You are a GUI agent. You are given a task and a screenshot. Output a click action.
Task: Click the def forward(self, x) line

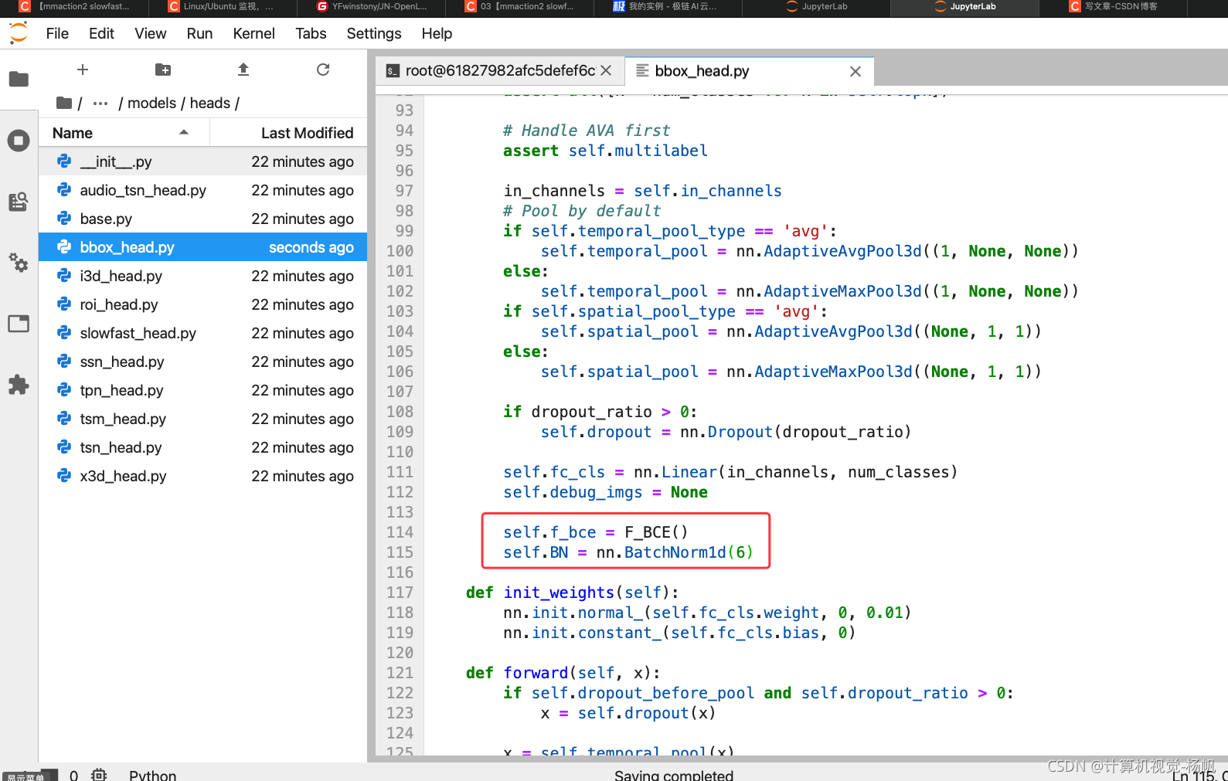coord(563,673)
